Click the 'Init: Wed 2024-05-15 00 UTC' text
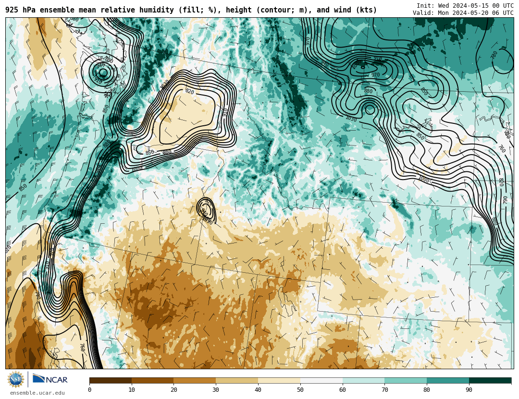Viewport: 519px width, 399px height. pyautogui.click(x=465, y=6)
